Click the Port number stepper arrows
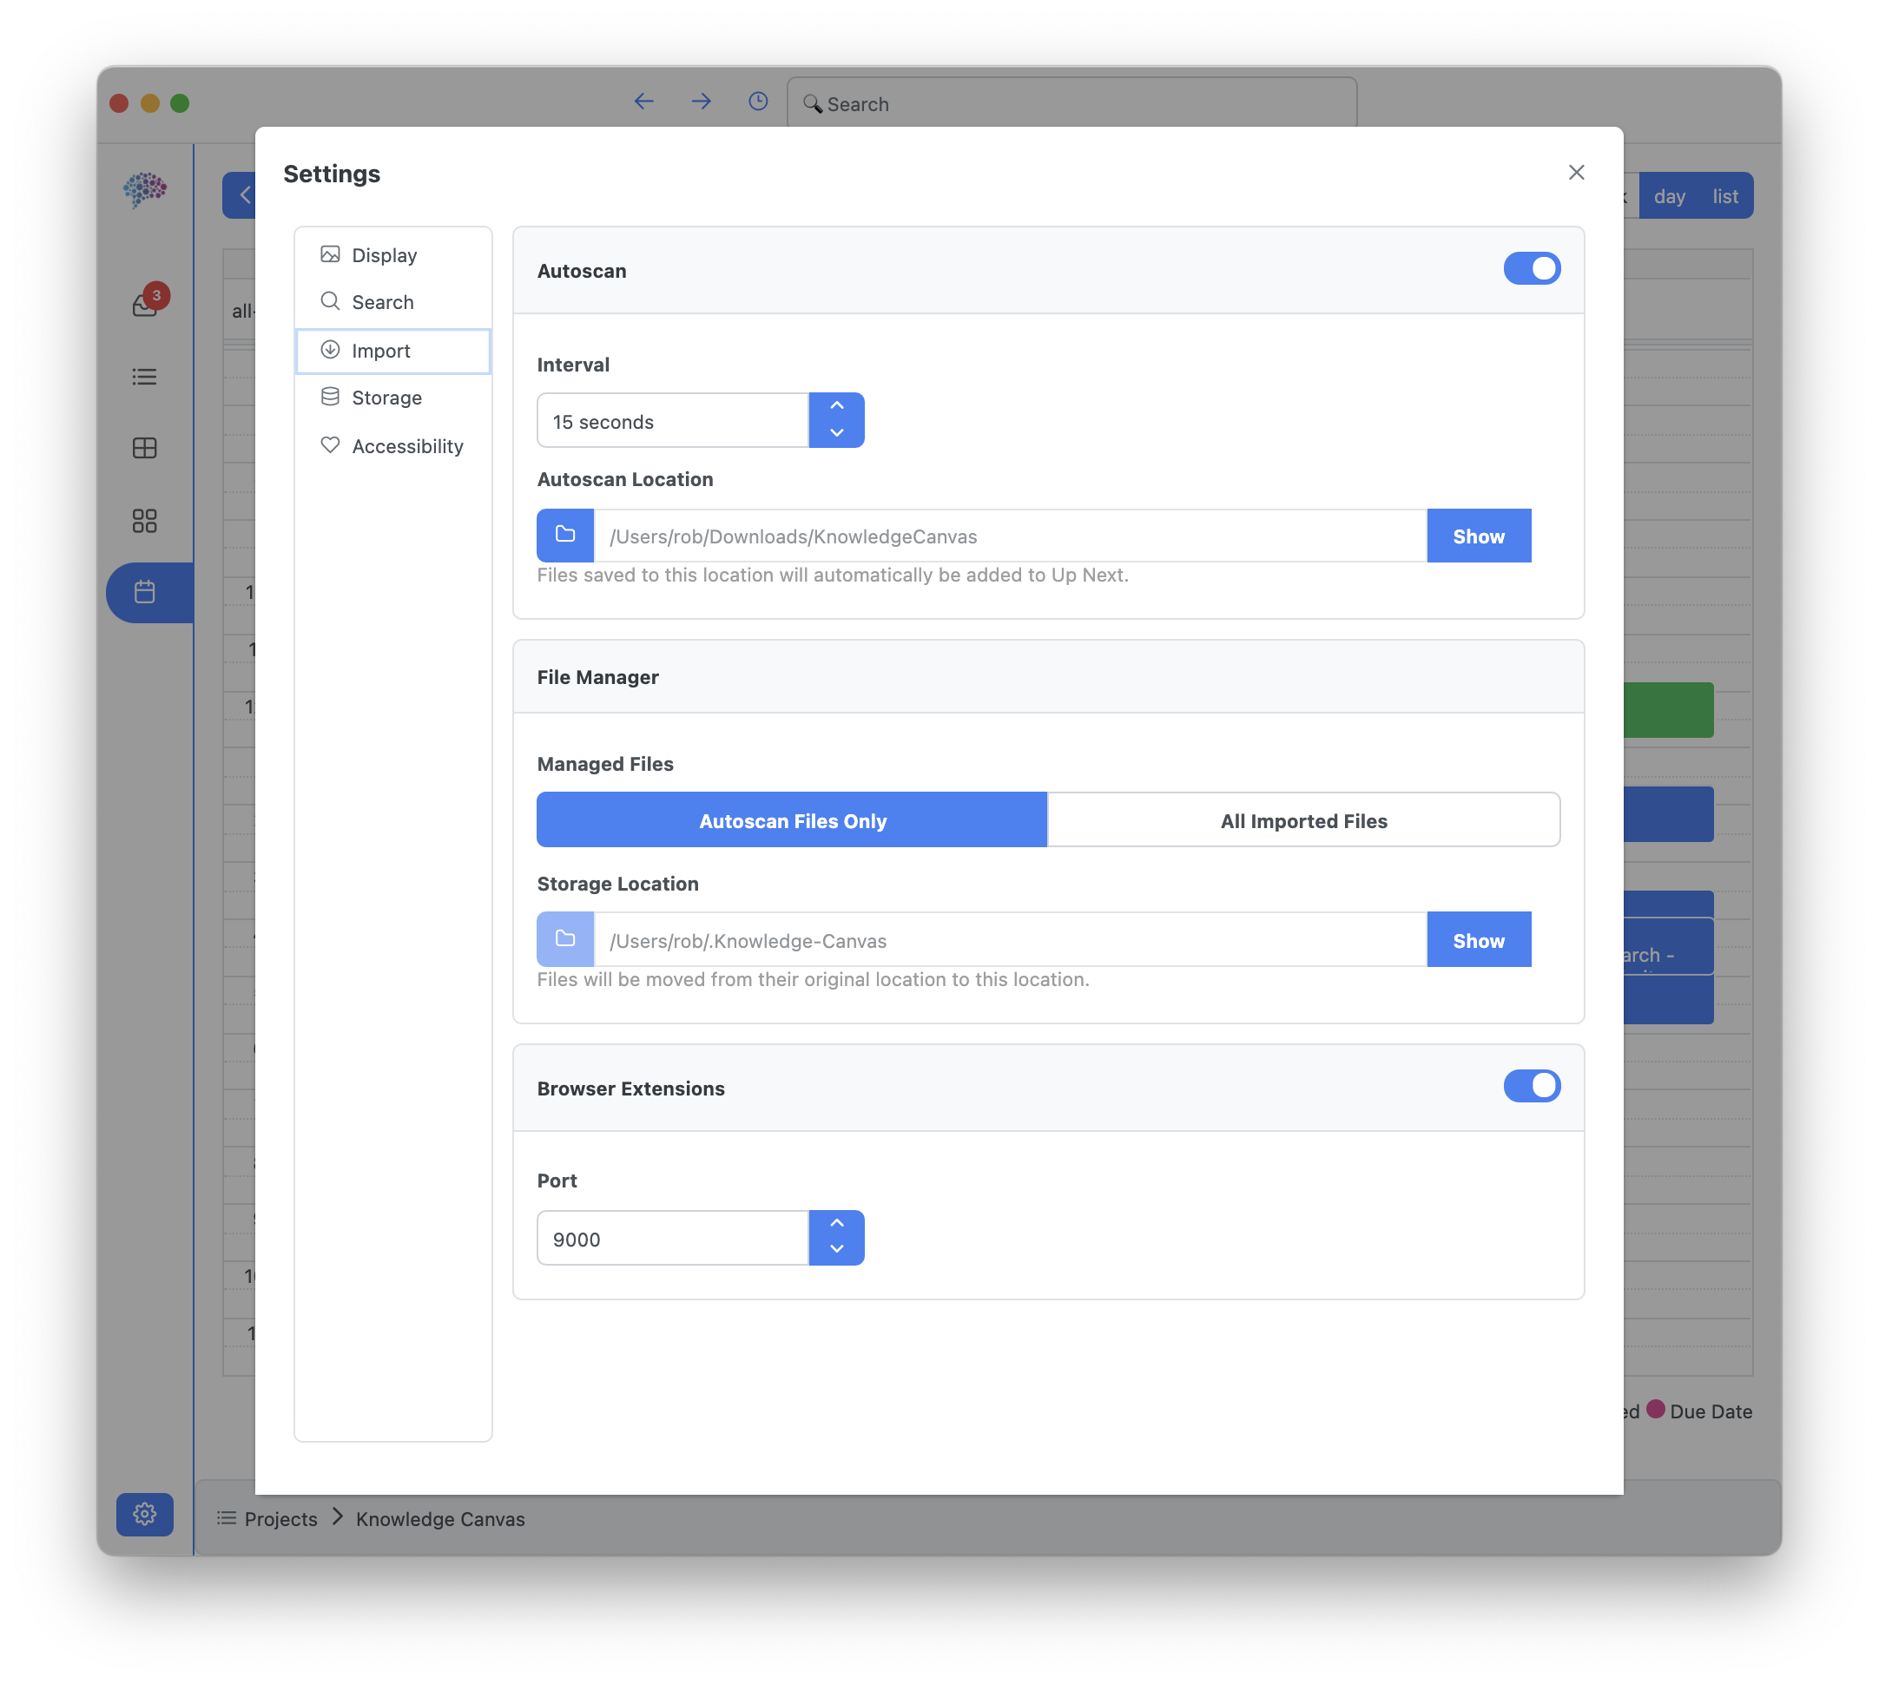1879x1684 pixels. click(x=836, y=1237)
